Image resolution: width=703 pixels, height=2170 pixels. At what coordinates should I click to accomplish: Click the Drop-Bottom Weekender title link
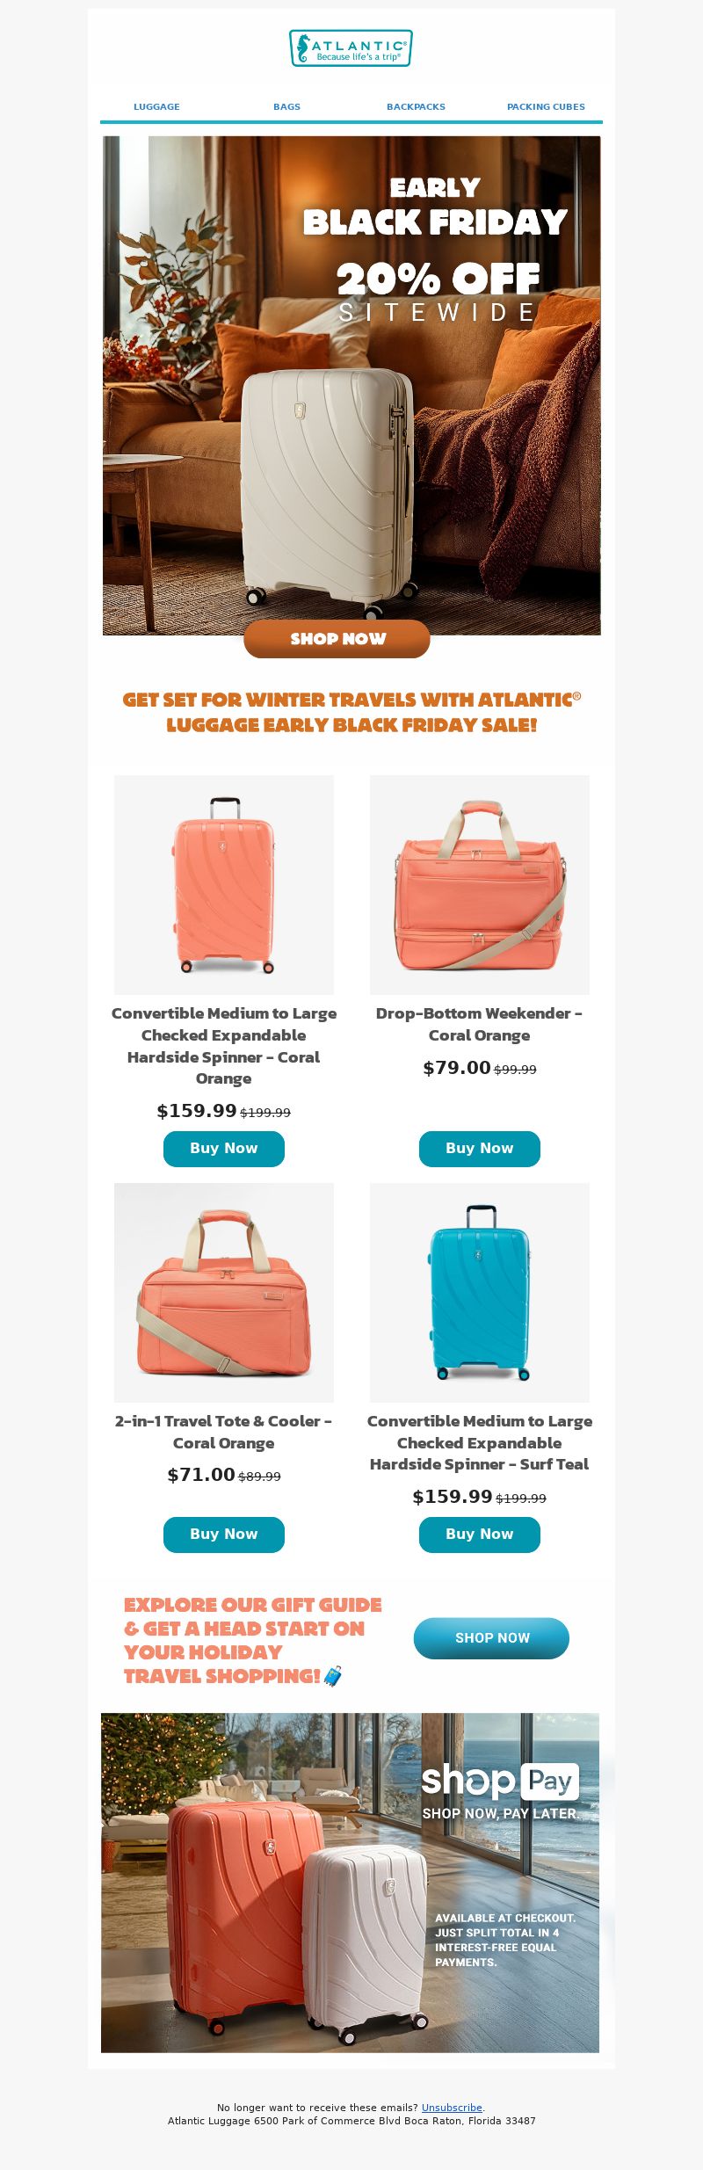tap(480, 1024)
